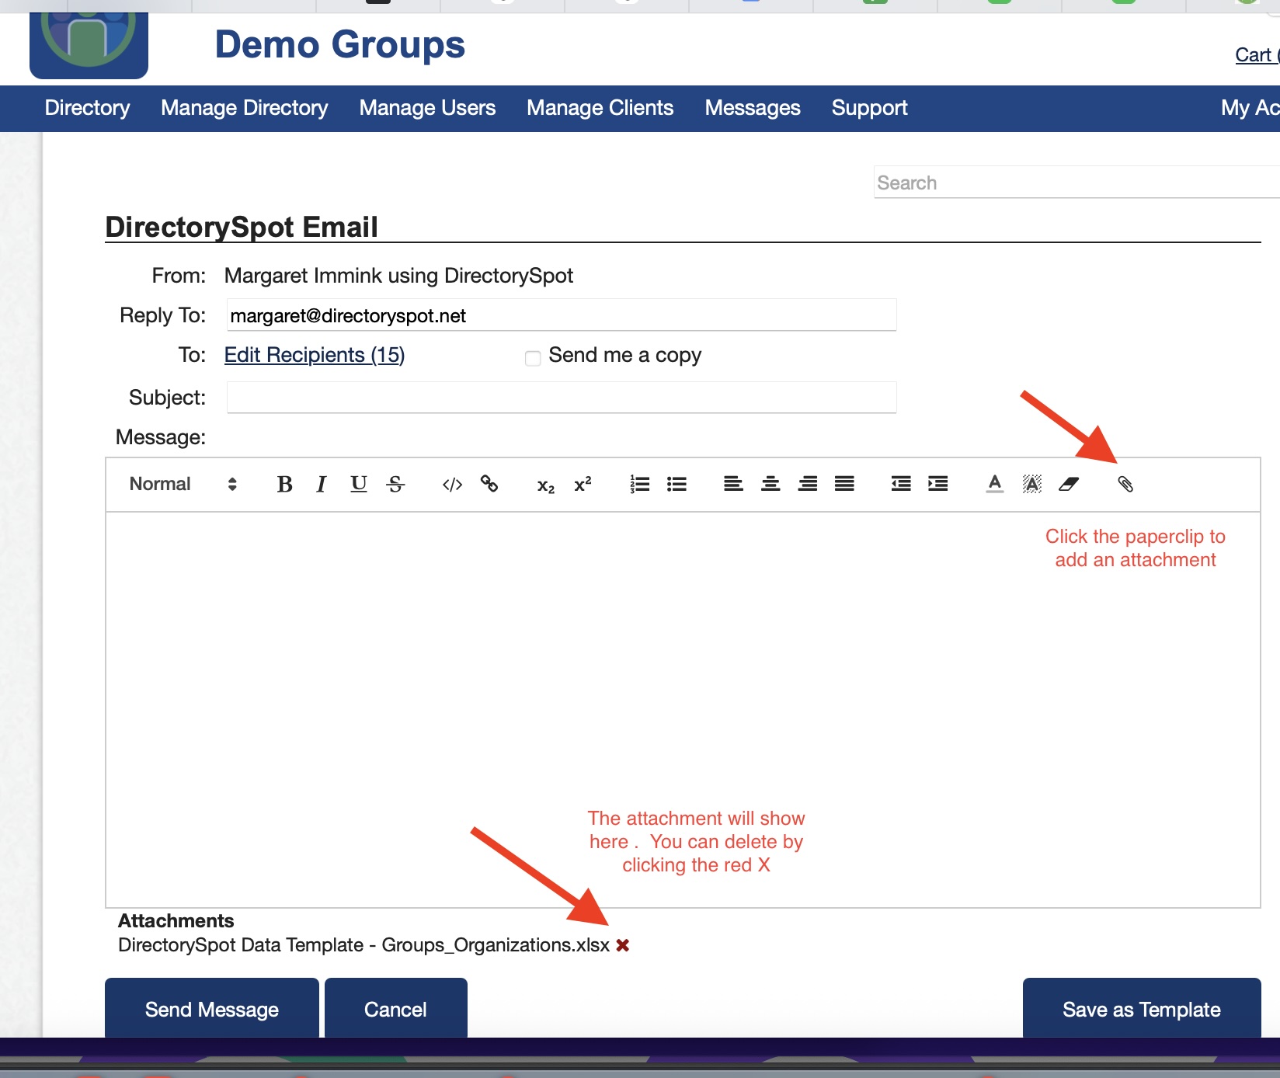Focus the Search field

(x=1077, y=183)
